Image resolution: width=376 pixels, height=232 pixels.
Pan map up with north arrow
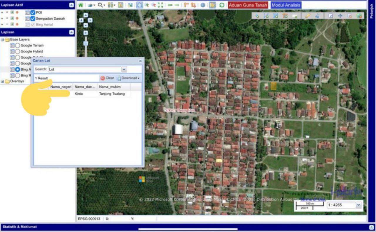coord(85,15)
